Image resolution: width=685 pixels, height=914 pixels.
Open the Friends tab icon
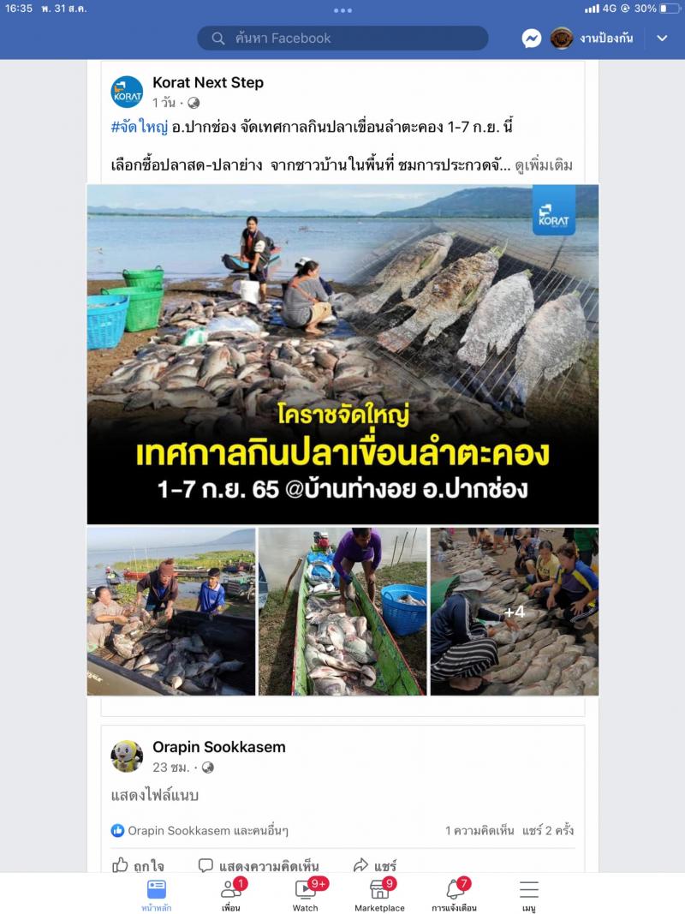pyautogui.click(x=231, y=893)
